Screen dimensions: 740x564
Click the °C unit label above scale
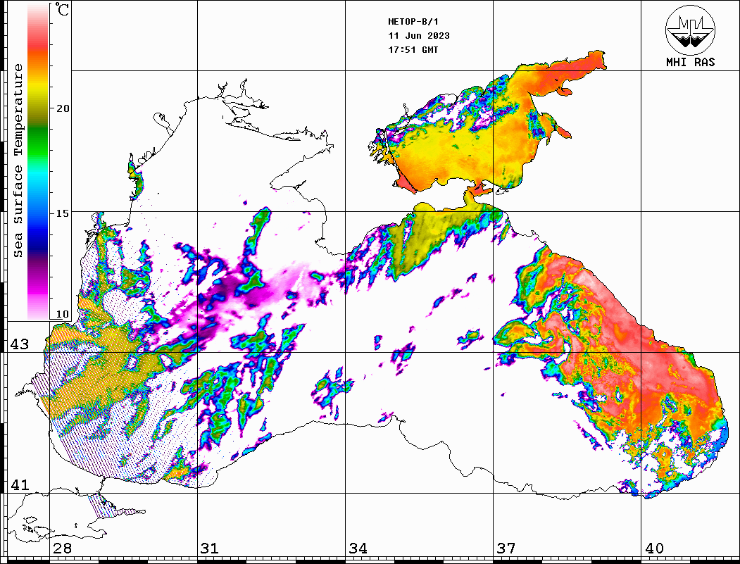coord(62,9)
